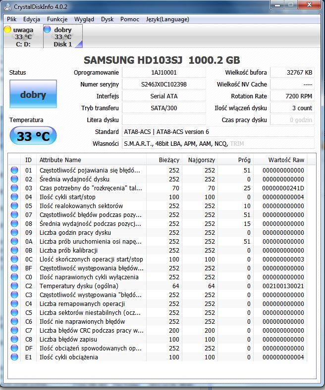Viewport: 325px width, 390px height.
Task: Click the 33 °C temperature button
Action: [33, 135]
